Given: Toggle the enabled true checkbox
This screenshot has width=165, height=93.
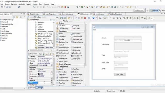Looking at the screenshot, I should tap(39, 69).
